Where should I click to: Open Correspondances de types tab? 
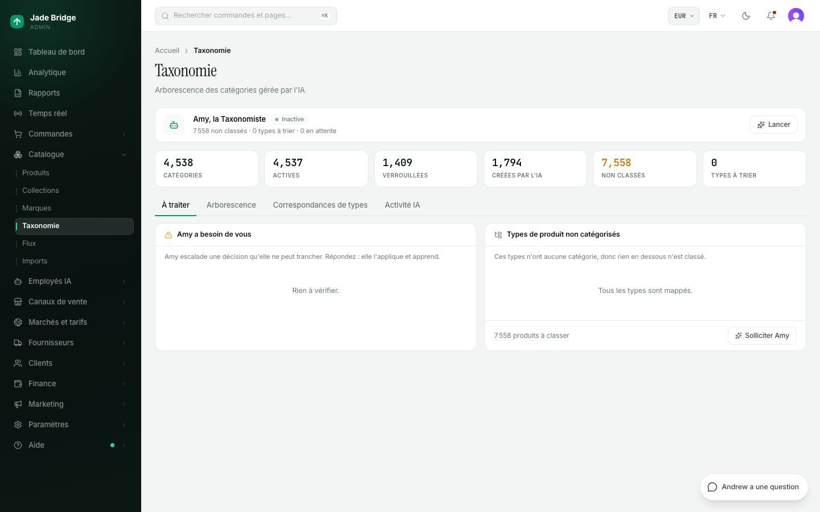click(x=320, y=205)
